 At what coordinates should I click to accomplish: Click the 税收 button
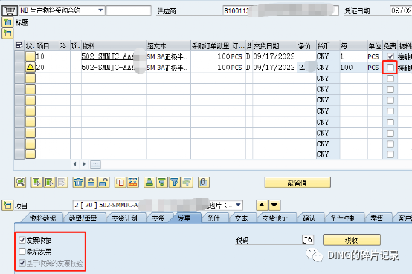click(x=352, y=240)
